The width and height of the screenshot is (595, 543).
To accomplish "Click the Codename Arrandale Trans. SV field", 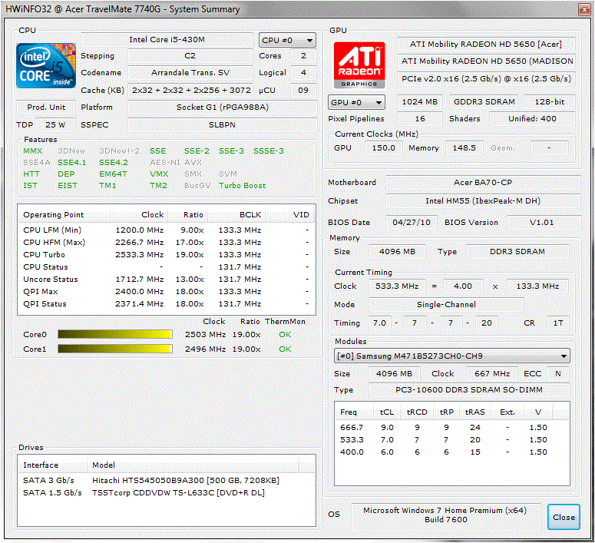I will [x=190, y=72].
